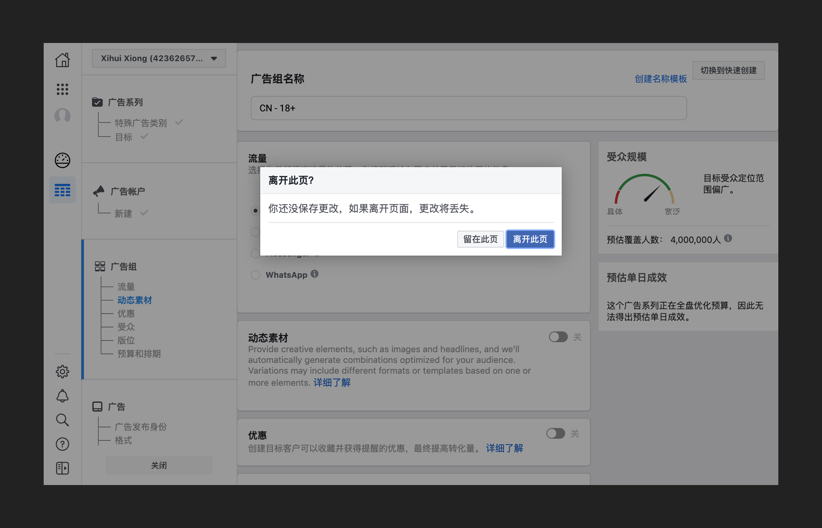Viewport: 822px width, 528px height.
Task: Go to 预算和排期 in navigation tree
Action: click(139, 354)
